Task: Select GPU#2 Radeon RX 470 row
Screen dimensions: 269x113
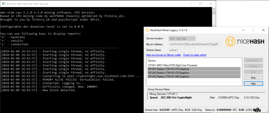Action: tap(194, 73)
